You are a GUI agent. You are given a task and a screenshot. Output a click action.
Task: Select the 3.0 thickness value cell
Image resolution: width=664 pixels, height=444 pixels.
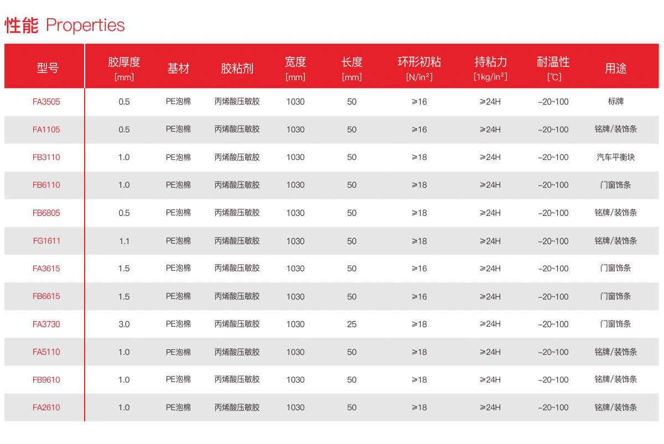124,324
